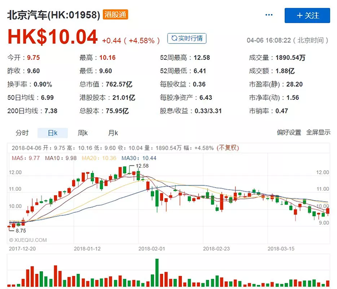337x289 pixels.
Task: Click the 12.58 high marker on chart
Action: pos(142,166)
